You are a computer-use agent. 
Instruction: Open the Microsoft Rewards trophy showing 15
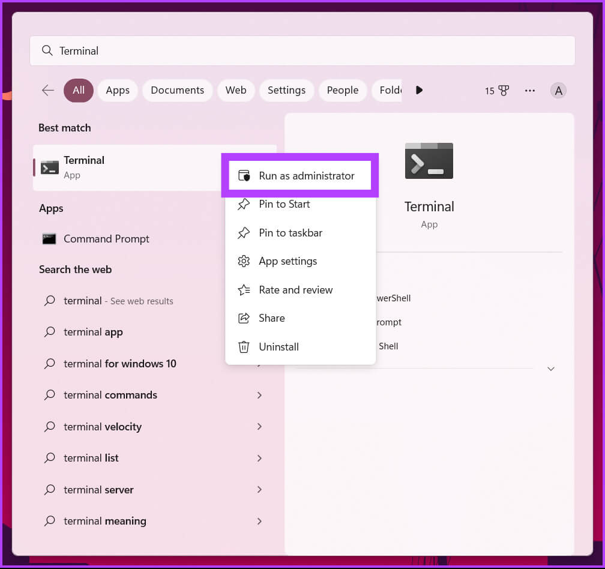[x=497, y=91]
